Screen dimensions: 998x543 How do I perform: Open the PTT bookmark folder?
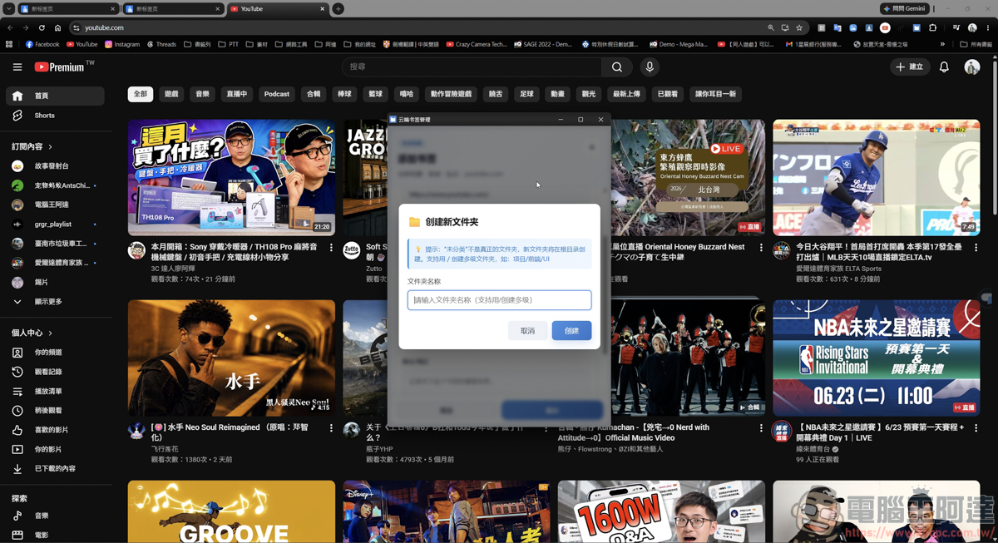coord(228,44)
